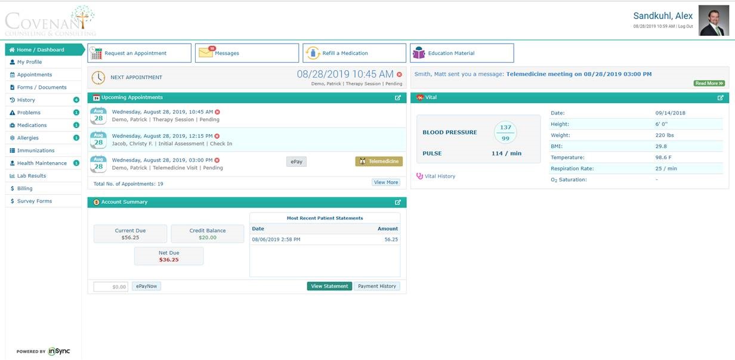735x360 pixels.
Task: Click the Account Summary pop-out icon
Action: 398,202
